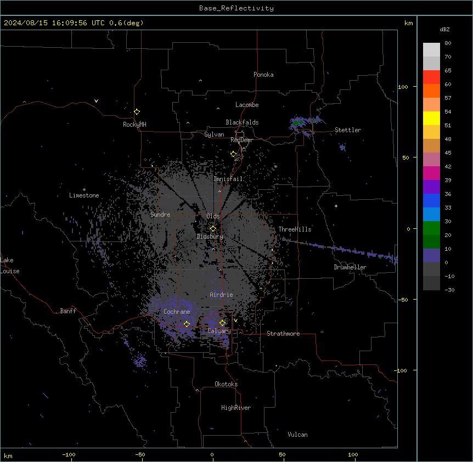Screen dimensions: 473x462
Task: Click the yellow diamond marker south of RedDeer
Action: click(234, 154)
